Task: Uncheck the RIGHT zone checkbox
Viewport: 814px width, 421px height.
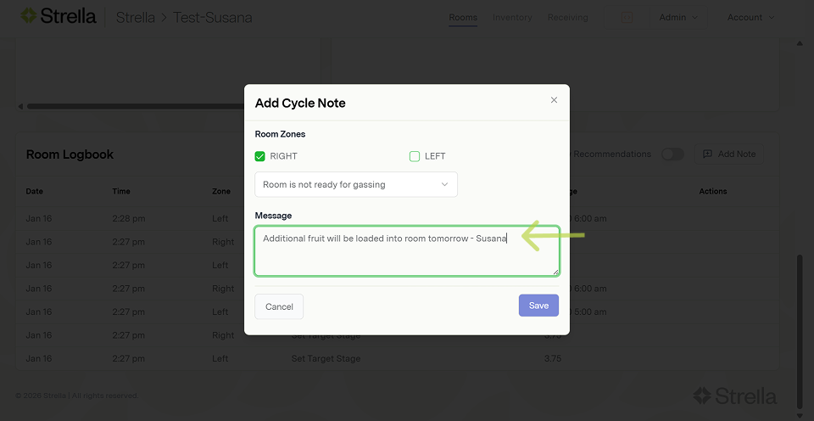Action: (x=260, y=156)
